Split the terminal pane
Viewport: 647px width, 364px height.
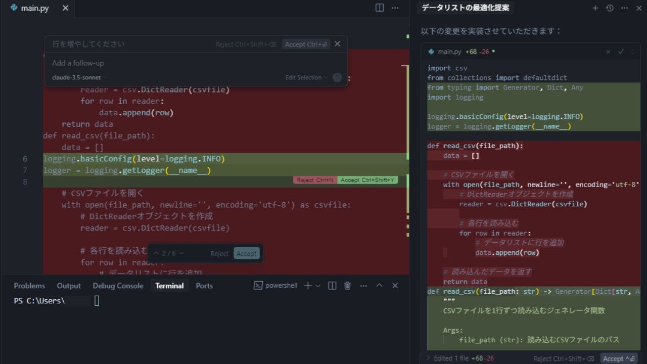click(332, 286)
